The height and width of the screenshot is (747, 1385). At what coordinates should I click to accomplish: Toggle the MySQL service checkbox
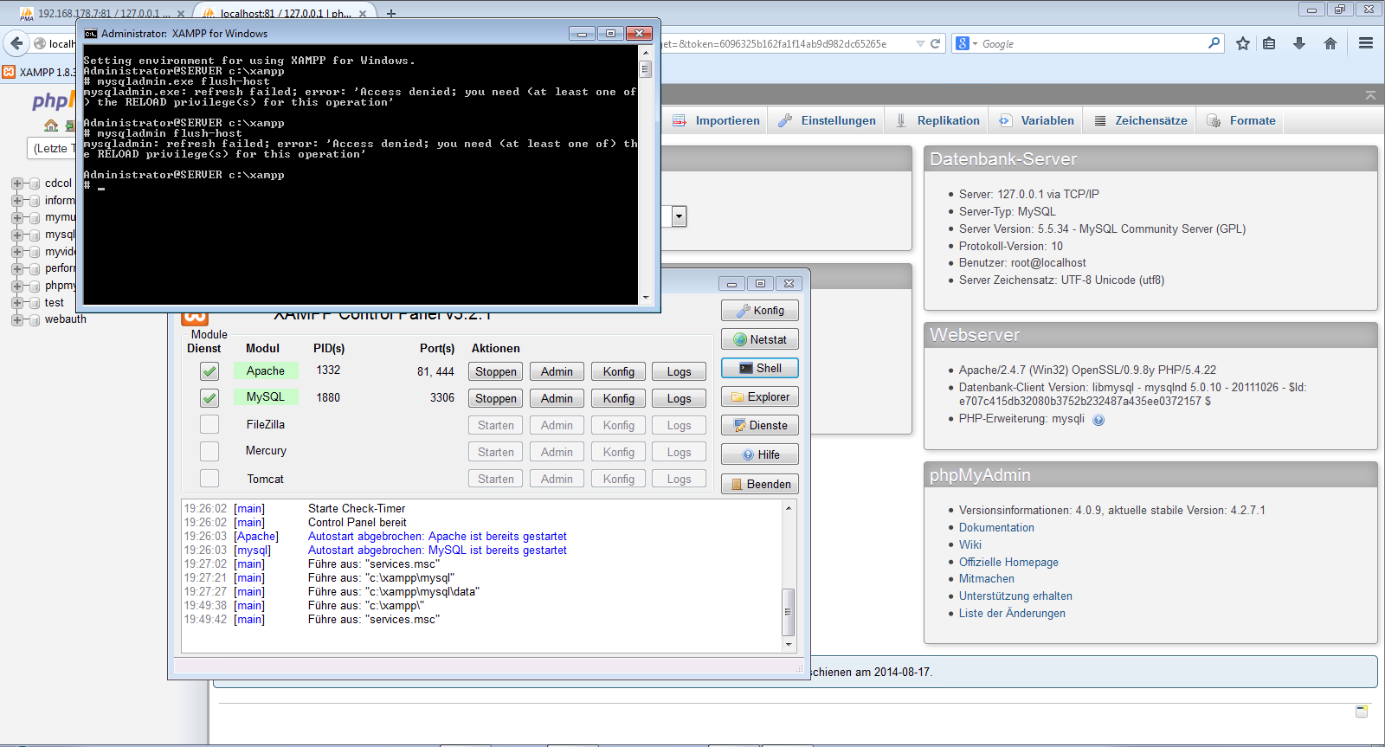(209, 398)
